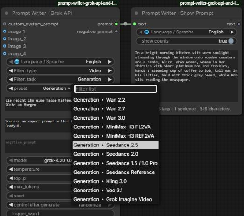This screenshot has width=244, height=216.
Task: Click the Grok API node collapse dot
Action: coord(6,13)
